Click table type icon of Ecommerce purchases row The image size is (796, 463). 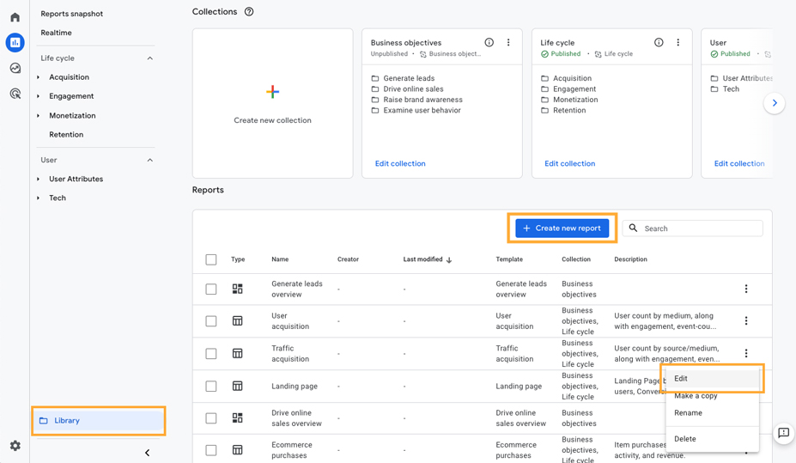(238, 450)
